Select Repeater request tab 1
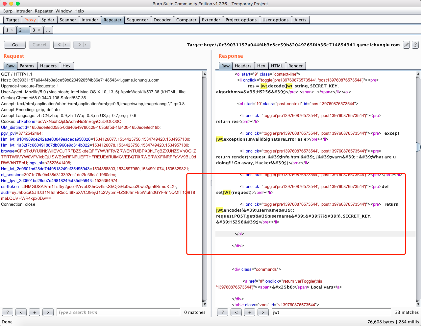This screenshot has width=421, height=326. coord(7,30)
